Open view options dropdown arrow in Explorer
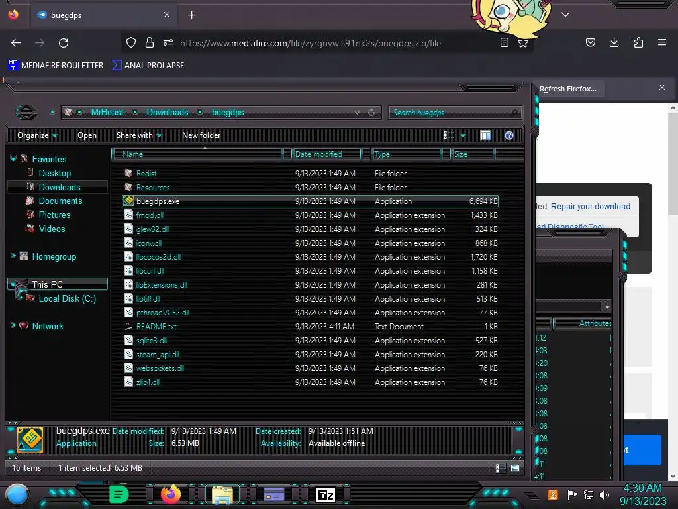 coord(463,135)
